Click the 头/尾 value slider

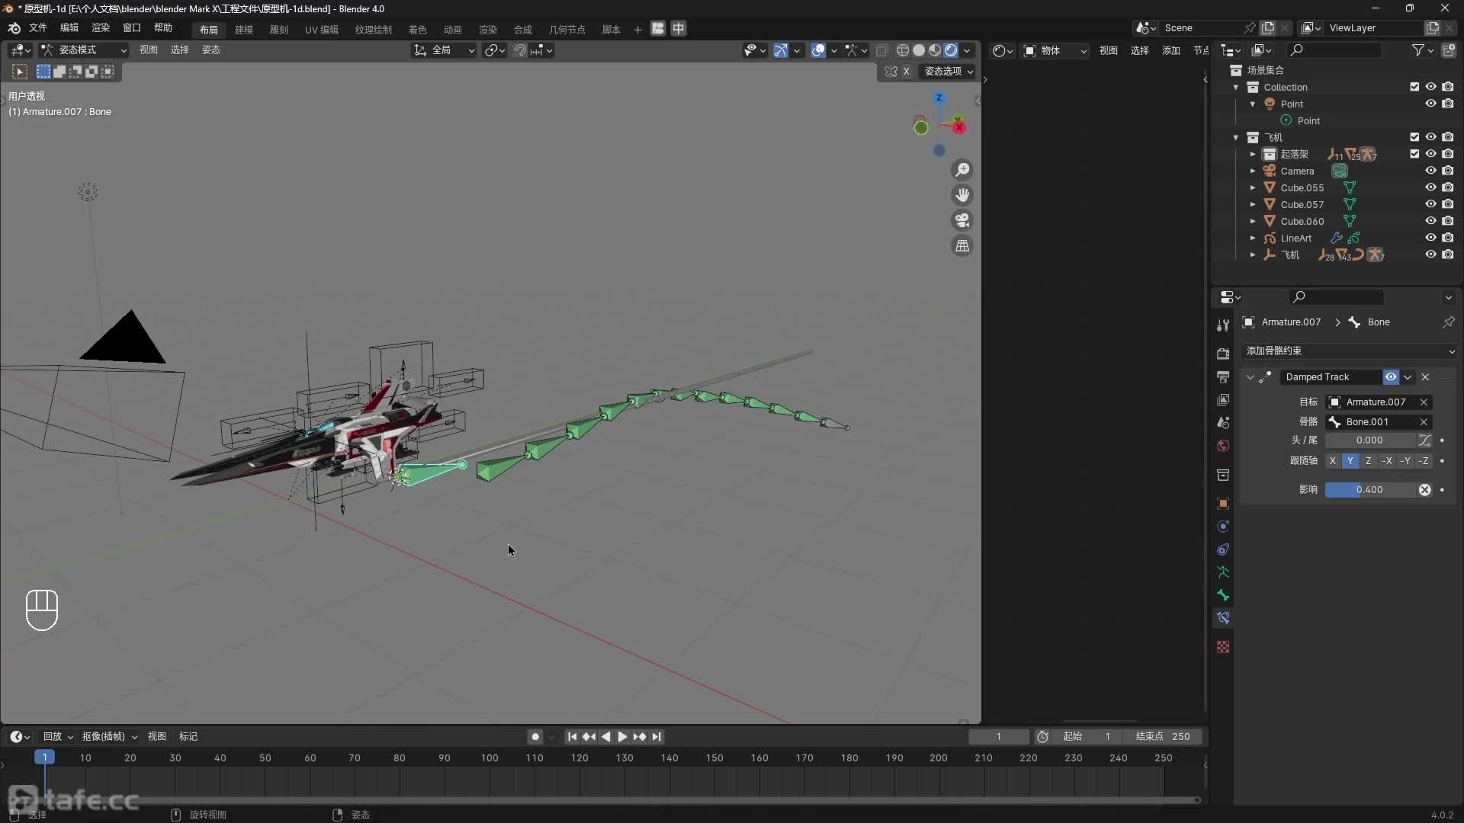1369,440
